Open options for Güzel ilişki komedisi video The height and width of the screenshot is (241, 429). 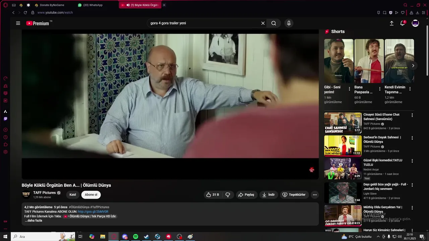(412, 161)
